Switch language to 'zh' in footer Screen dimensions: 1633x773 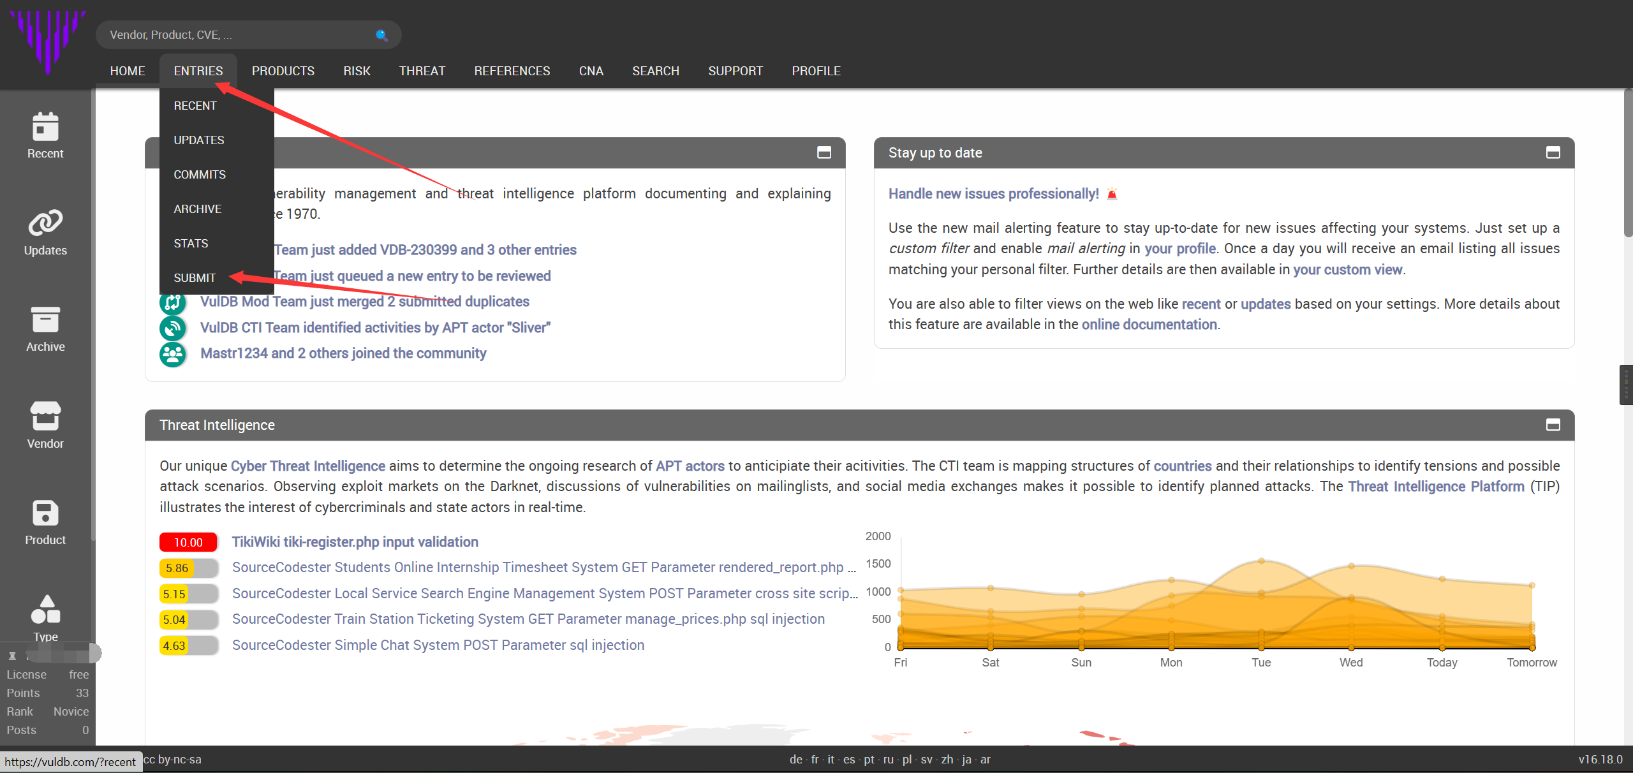947,760
